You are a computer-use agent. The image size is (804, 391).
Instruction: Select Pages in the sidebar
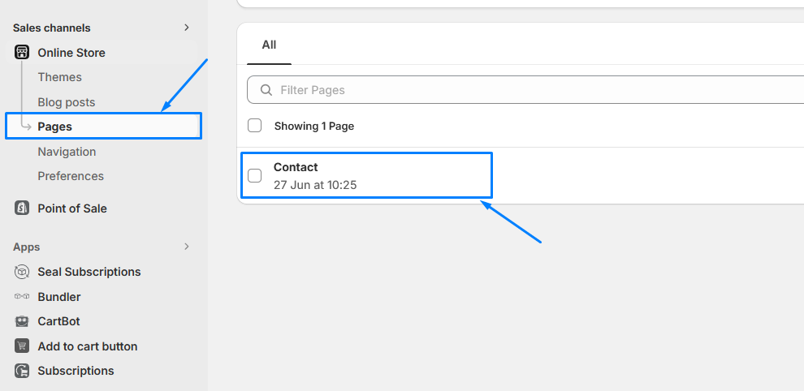coord(104,126)
